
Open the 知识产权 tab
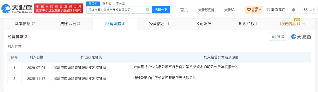248,24
